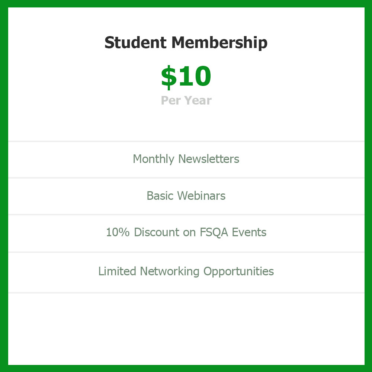This screenshot has width=372, height=372.
Task: Click the word Student in heading
Action: (x=135, y=42)
